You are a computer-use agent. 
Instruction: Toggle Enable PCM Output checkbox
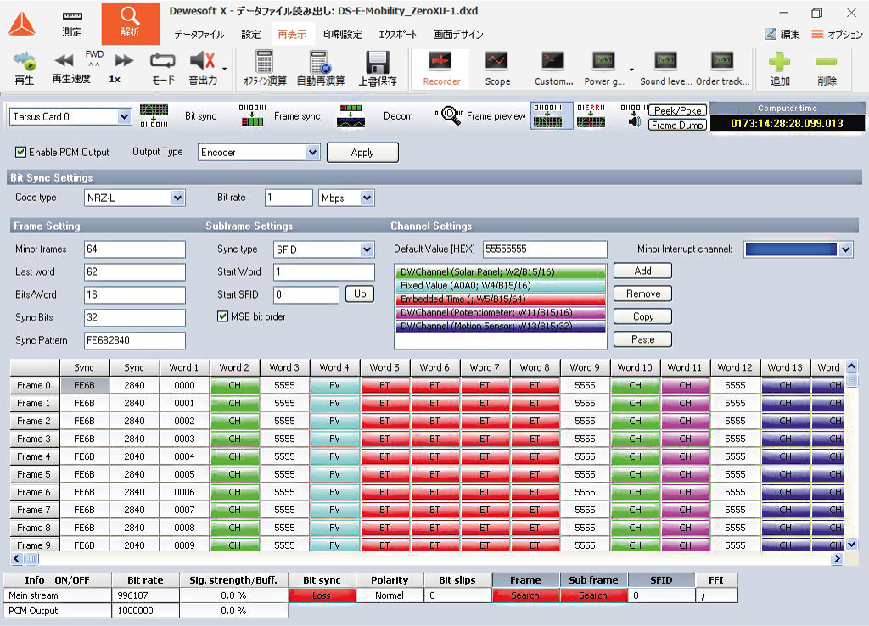pyautogui.click(x=20, y=152)
